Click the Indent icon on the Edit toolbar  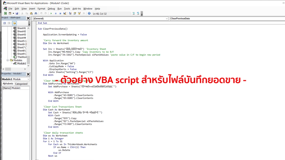[x=134, y=13]
